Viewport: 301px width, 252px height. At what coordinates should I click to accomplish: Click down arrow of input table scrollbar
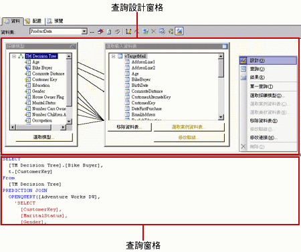(x=221, y=117)
